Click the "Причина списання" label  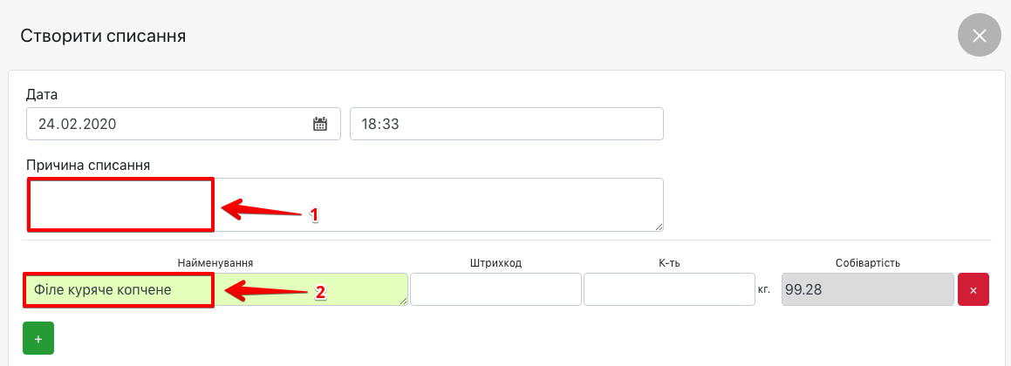point(88,166)
